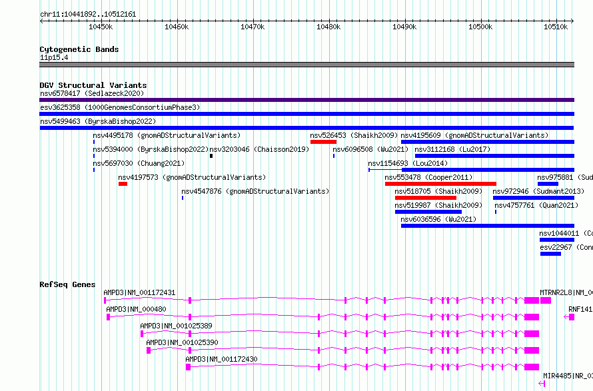This screenshot has width=593, height=391.
Task: Click the blue nsv972946 variant bar
Action: point(534,198)
